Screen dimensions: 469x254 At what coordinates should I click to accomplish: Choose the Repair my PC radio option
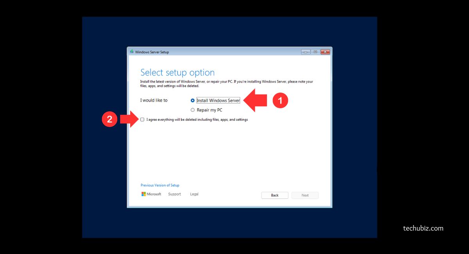(x=193, y=110)
